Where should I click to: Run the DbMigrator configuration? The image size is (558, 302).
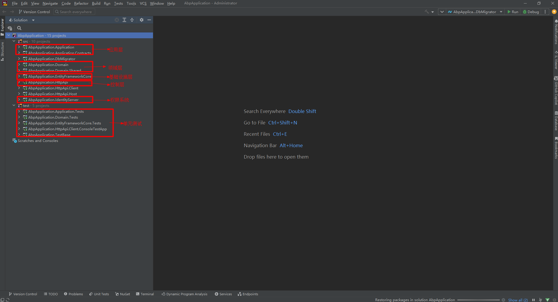coord(513,12)
